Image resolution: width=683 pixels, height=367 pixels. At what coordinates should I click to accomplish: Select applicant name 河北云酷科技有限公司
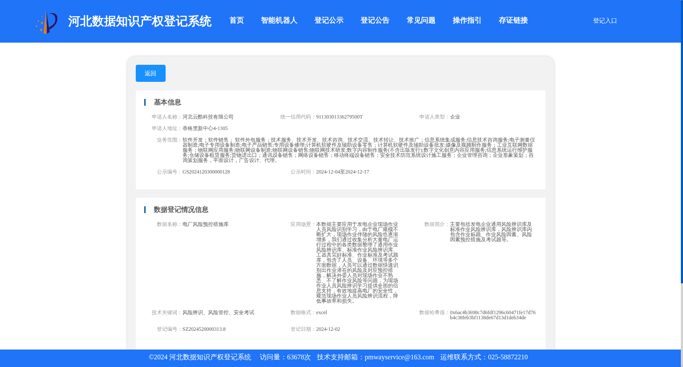(x=208, y=117)
